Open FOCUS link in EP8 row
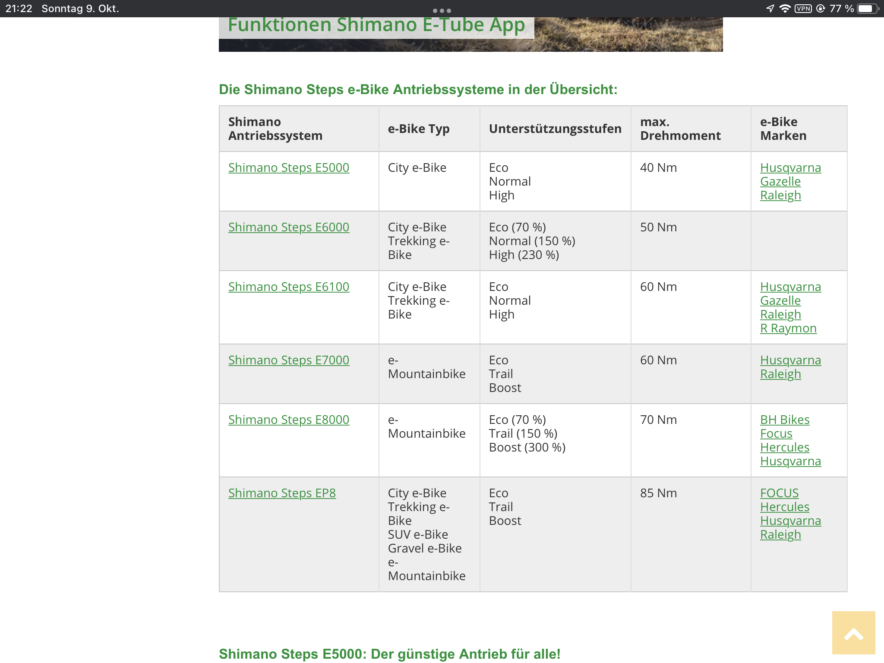This screenshot has height=663, width=884. (x=779, y=493)
